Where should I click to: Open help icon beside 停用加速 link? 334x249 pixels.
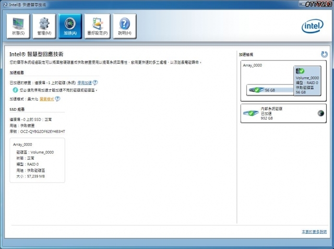click(x=96, y=82)
